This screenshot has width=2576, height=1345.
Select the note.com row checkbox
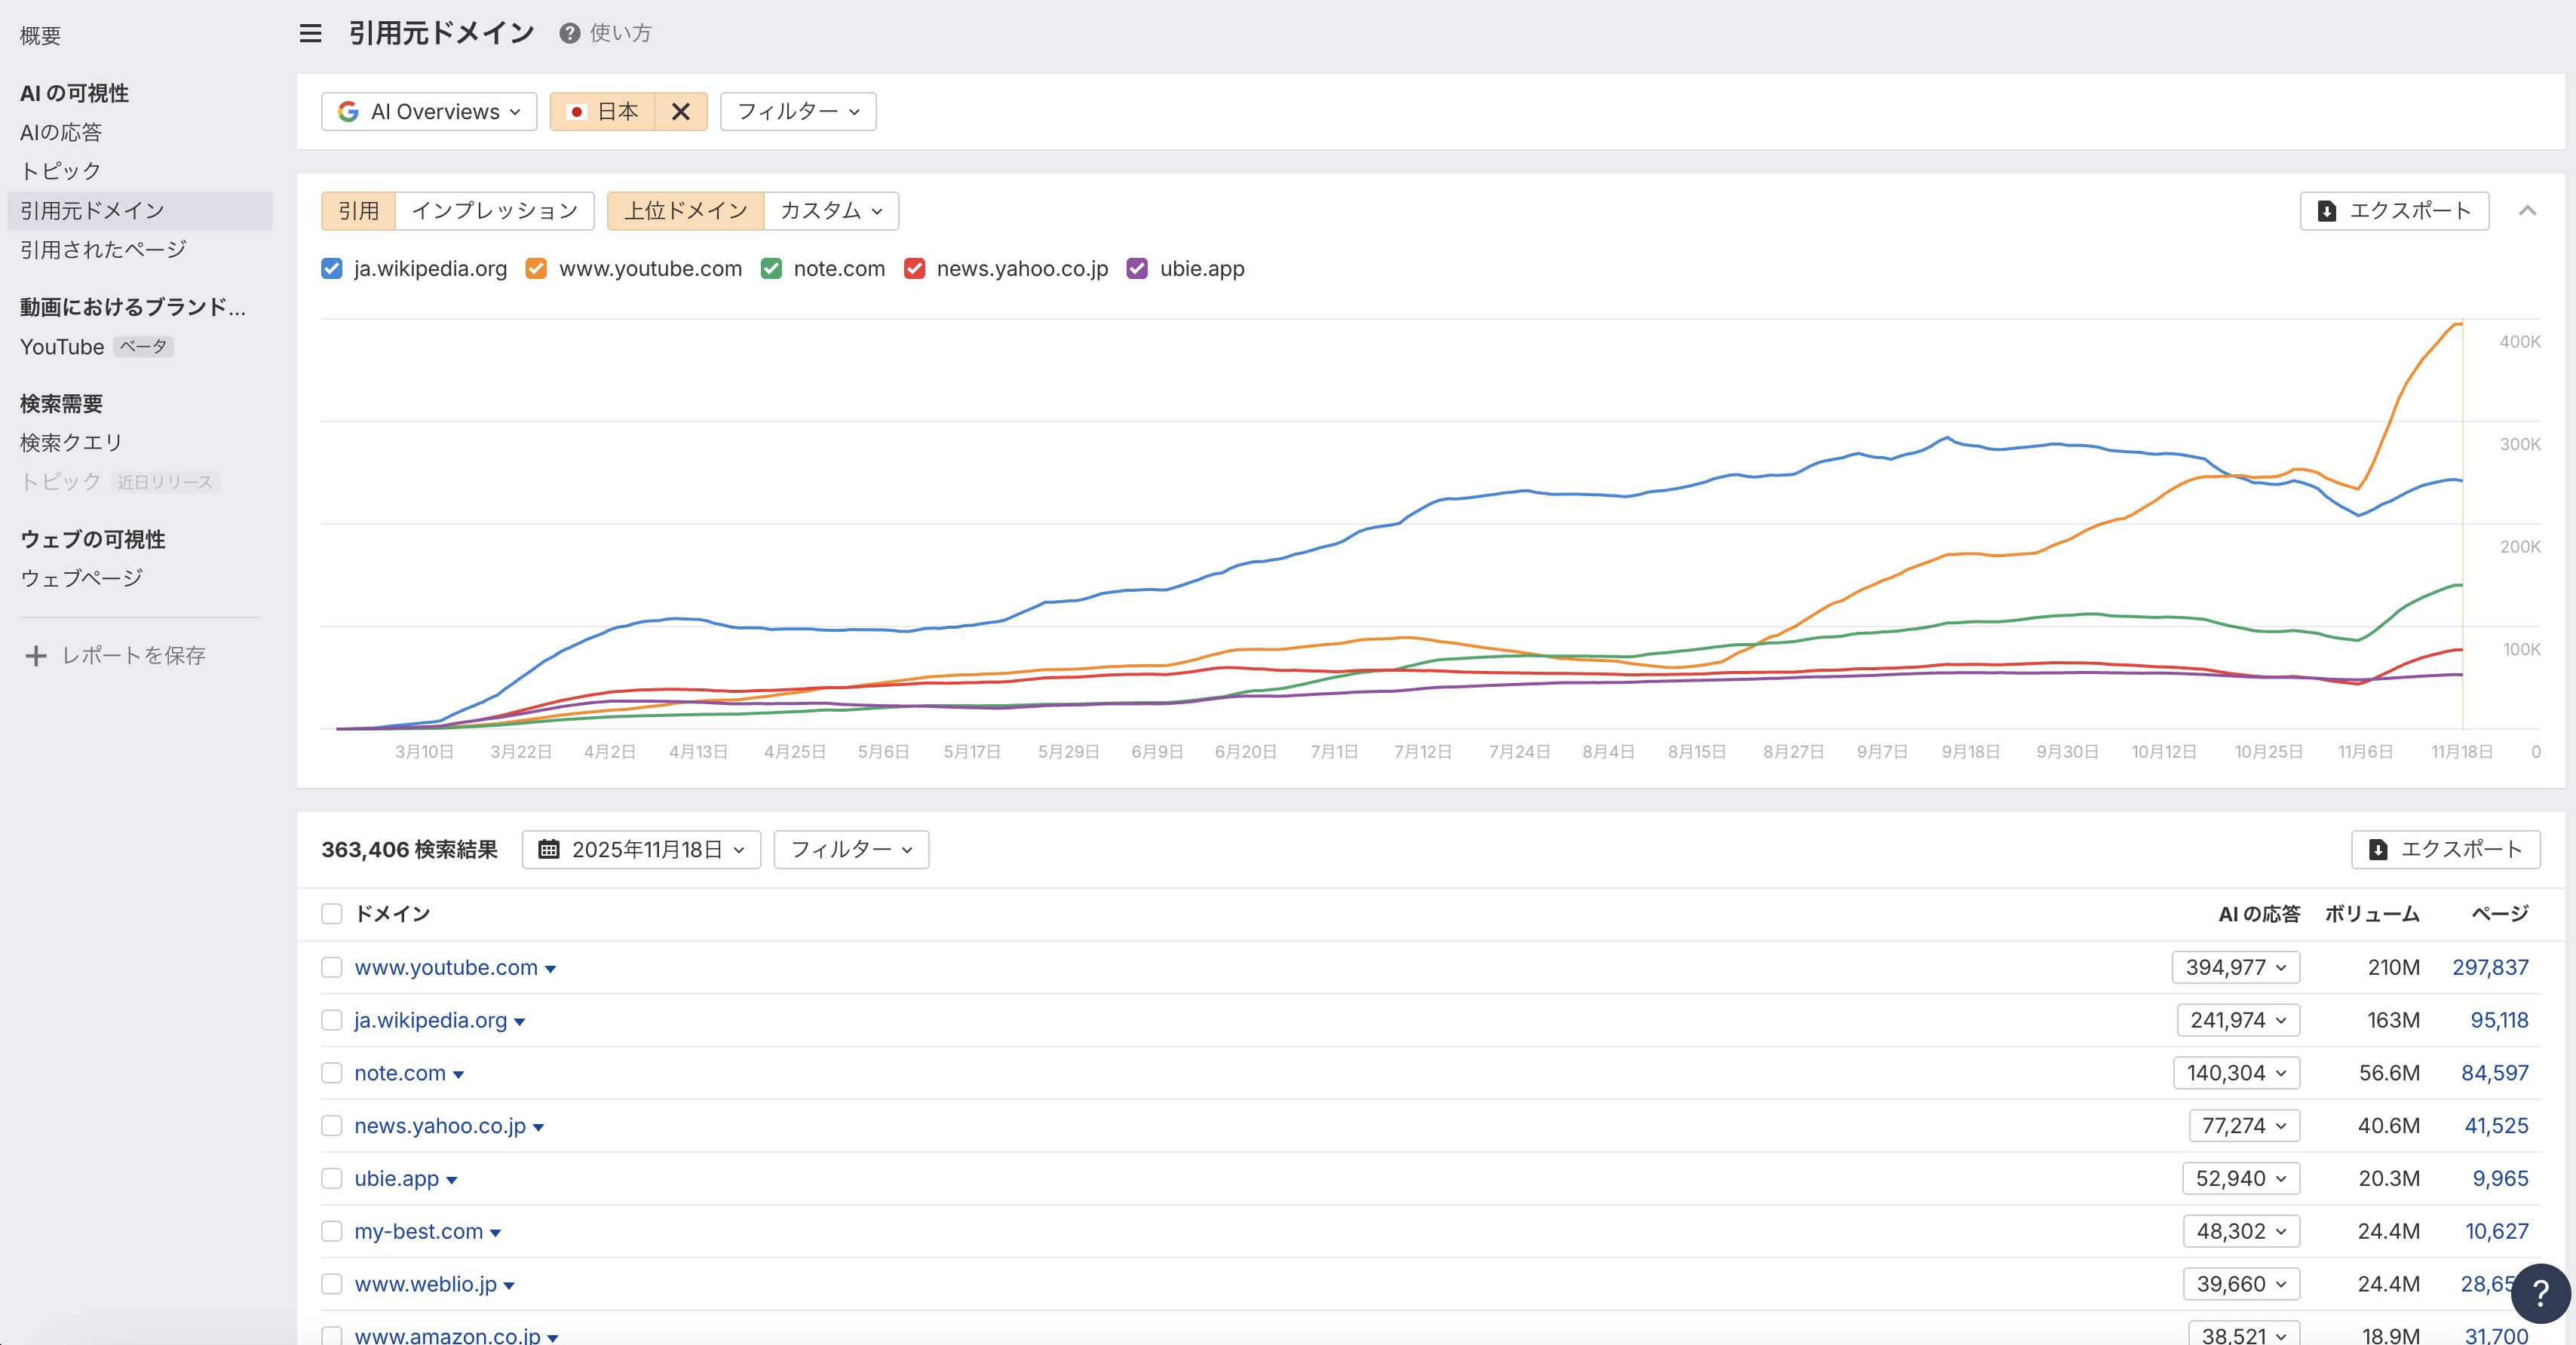coord(332,1073)
